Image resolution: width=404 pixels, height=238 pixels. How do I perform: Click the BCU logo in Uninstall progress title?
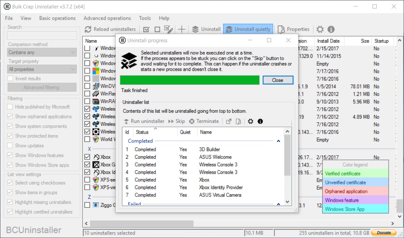pyautogui.click(x=122, y=41)
